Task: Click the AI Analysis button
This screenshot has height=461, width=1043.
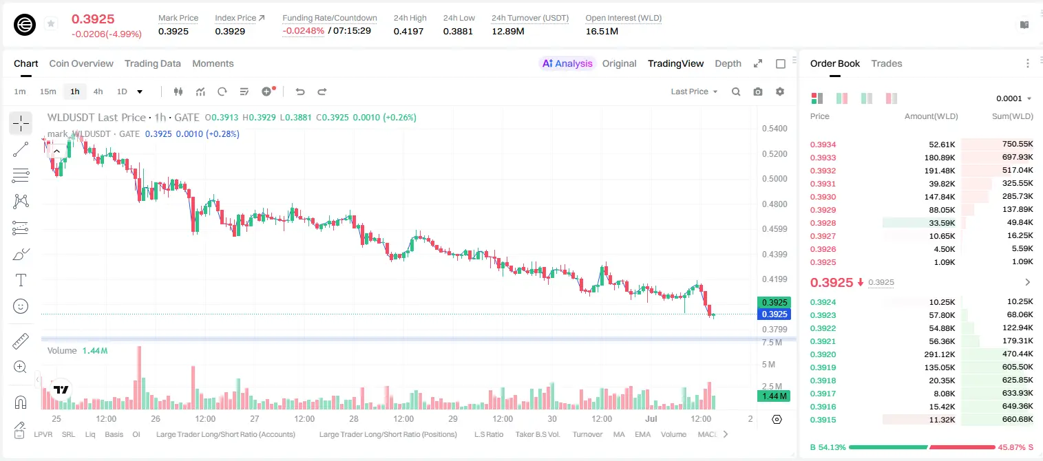Action: [x=567, y=63]
